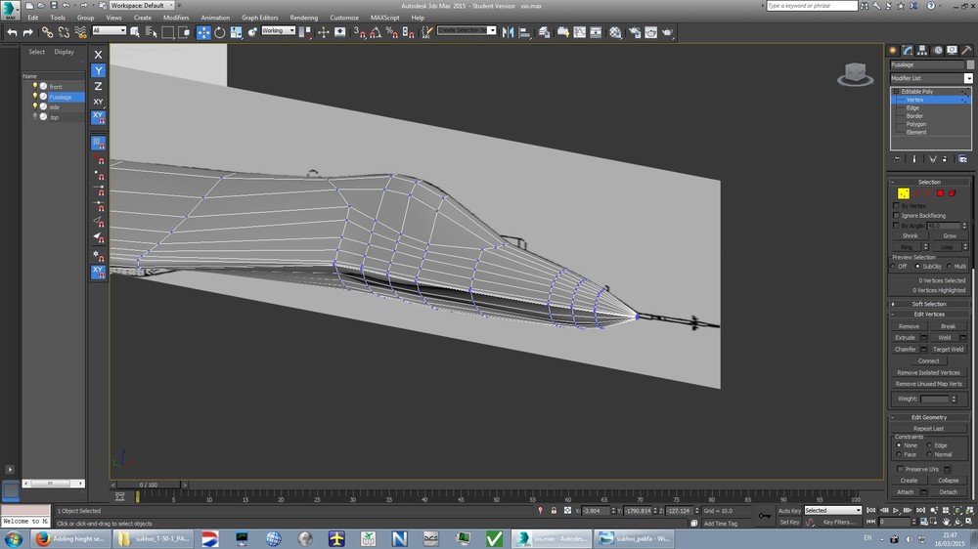Image resolution: width=978 pixels, height=549 pixels.
Task: Click the Mirror tool icon
Action: (508, 32)
